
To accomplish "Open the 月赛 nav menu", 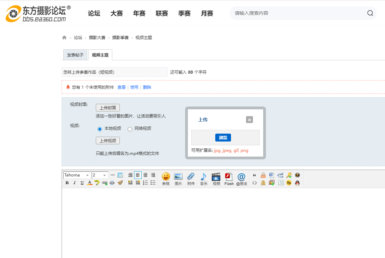I will 207,13.
